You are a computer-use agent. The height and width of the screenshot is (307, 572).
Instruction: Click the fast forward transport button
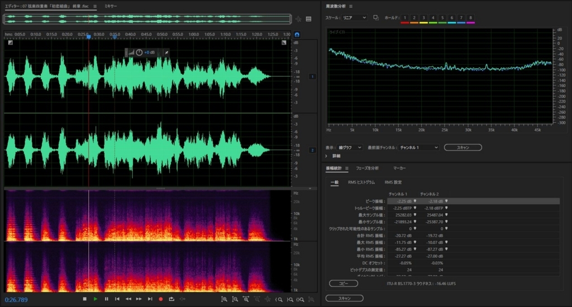pyautogui.click(x=139, y=299)
